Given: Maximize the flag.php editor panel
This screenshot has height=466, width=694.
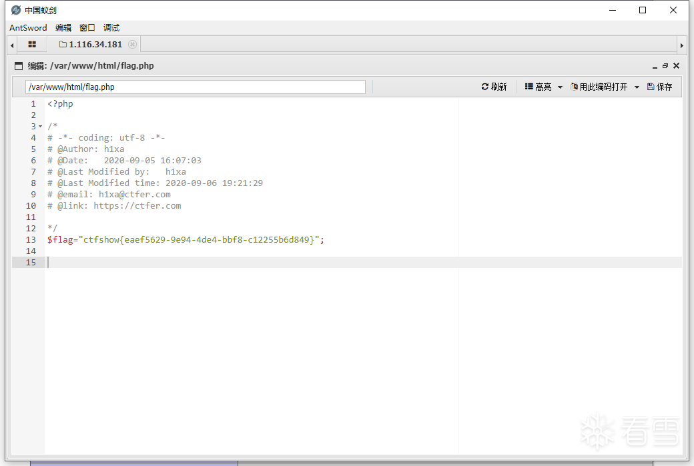Looking at the screenshot, I should pyautogui.click(x=665, y=65).
